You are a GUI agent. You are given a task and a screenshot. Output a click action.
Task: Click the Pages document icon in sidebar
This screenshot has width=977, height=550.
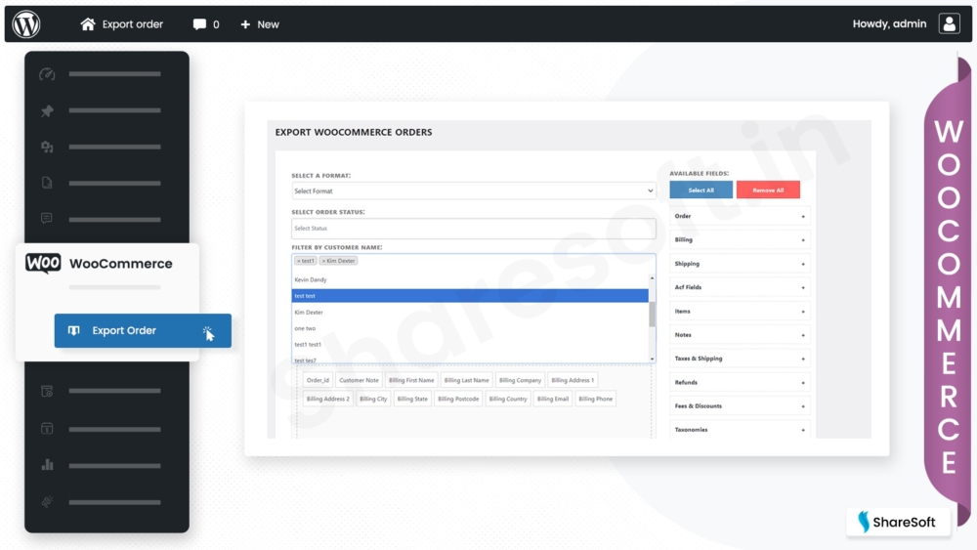point(47,183)
